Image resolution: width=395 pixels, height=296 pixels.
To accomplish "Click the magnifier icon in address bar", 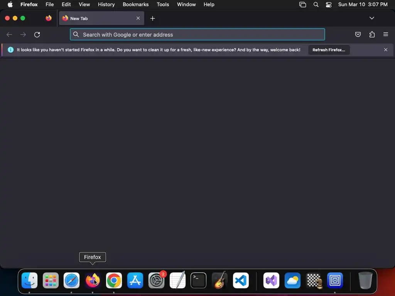I will [76, 34].
